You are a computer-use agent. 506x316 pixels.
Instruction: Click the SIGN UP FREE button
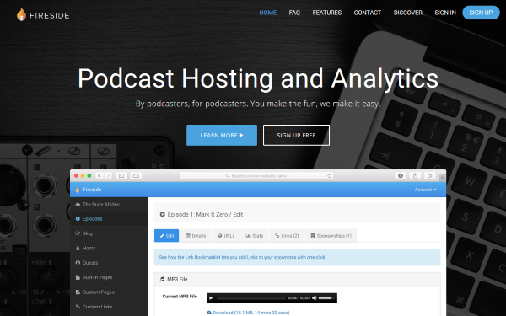[296, 135]
